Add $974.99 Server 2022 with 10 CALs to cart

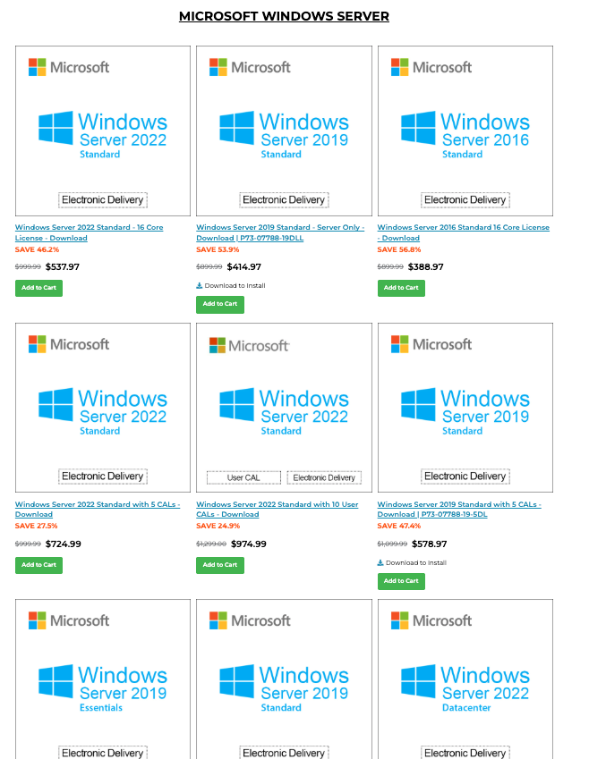[220, 565]
